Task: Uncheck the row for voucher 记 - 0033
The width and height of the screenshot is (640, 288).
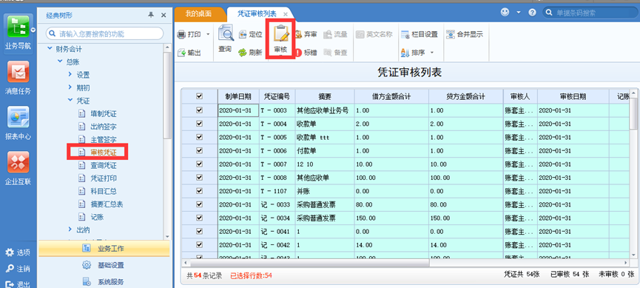Action: pyautogui.click(x=200, y=204)
